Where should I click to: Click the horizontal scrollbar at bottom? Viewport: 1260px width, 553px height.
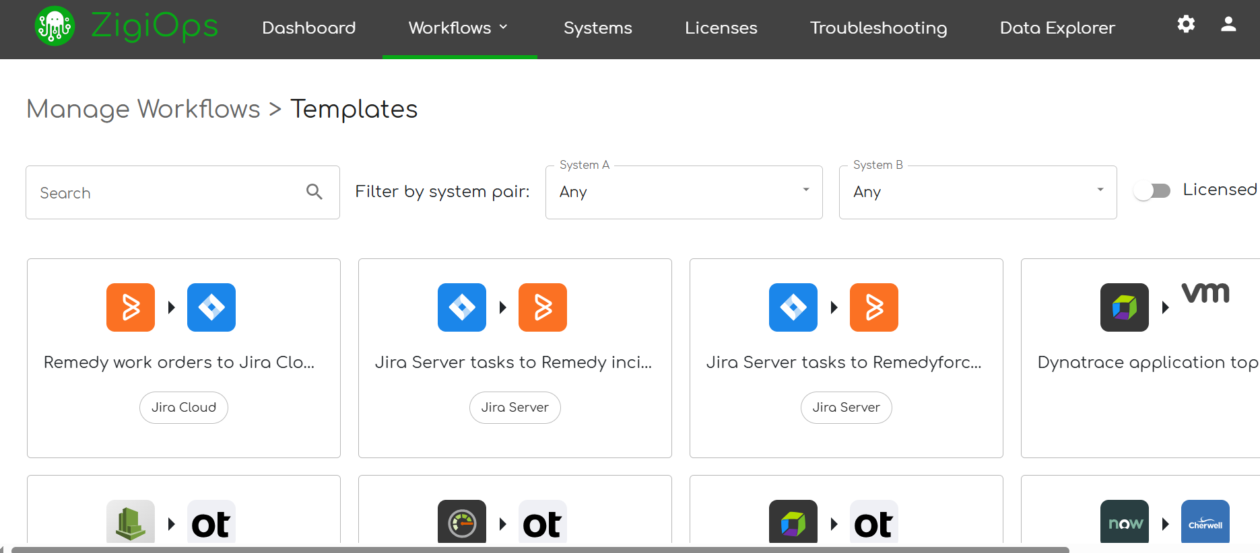(x=540, y=550)
